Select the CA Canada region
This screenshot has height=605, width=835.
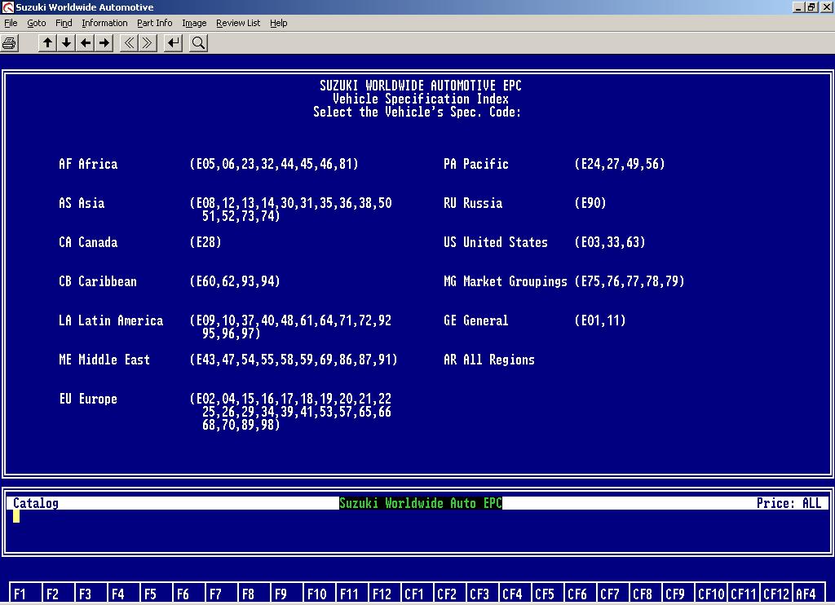(x=88, y=242)
